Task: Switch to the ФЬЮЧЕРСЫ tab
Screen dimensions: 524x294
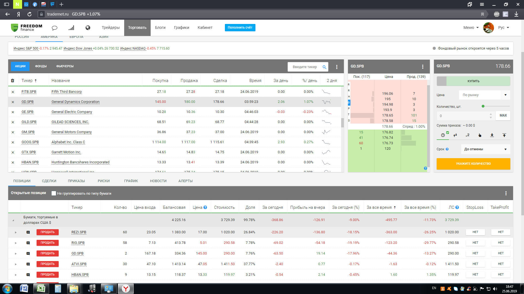Action: point(65,66)
